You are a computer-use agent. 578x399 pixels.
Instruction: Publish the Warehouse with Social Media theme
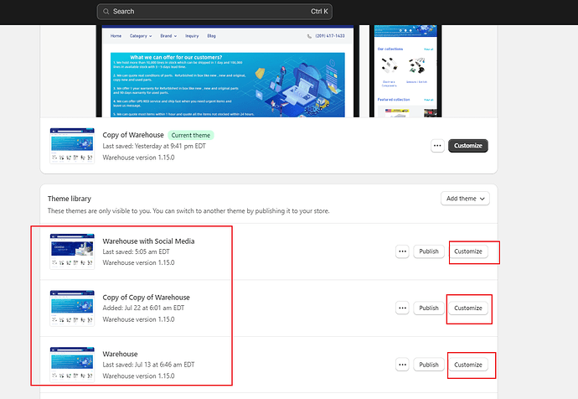[429, 251]
